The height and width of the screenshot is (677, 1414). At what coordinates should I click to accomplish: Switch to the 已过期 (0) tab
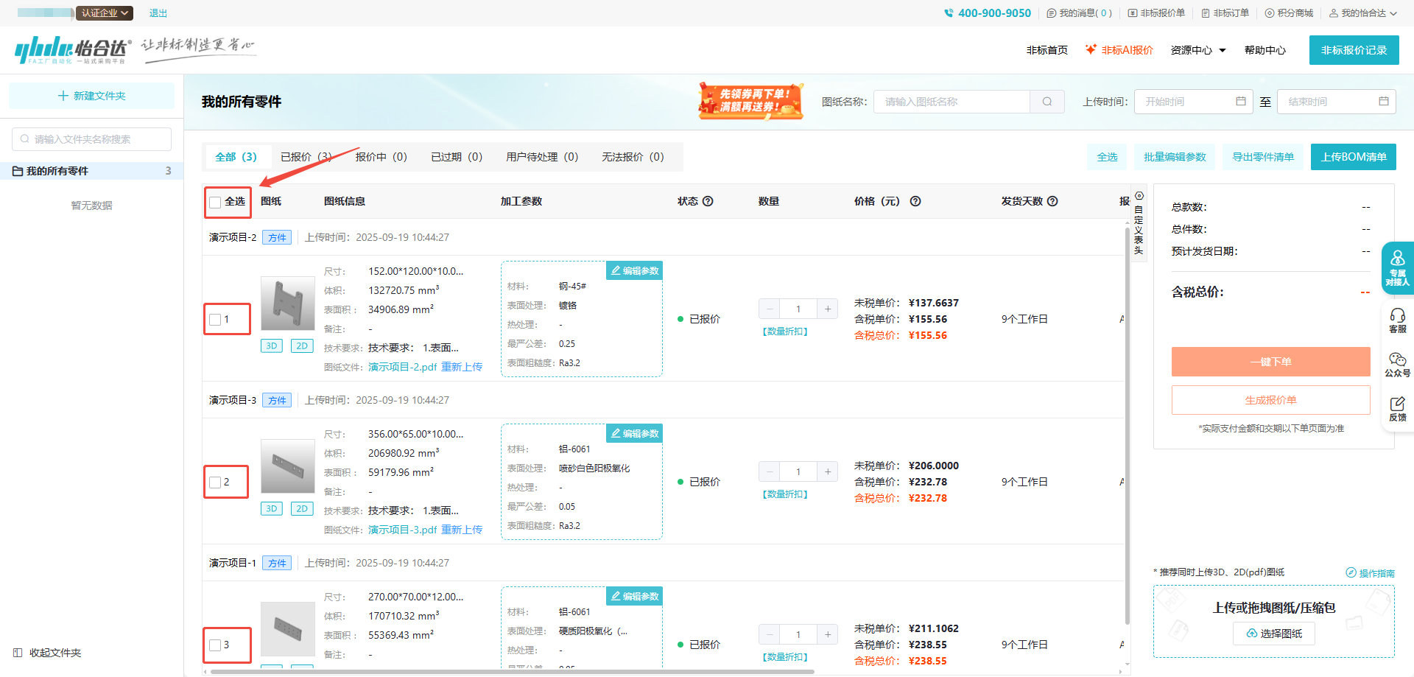point(456,157)
